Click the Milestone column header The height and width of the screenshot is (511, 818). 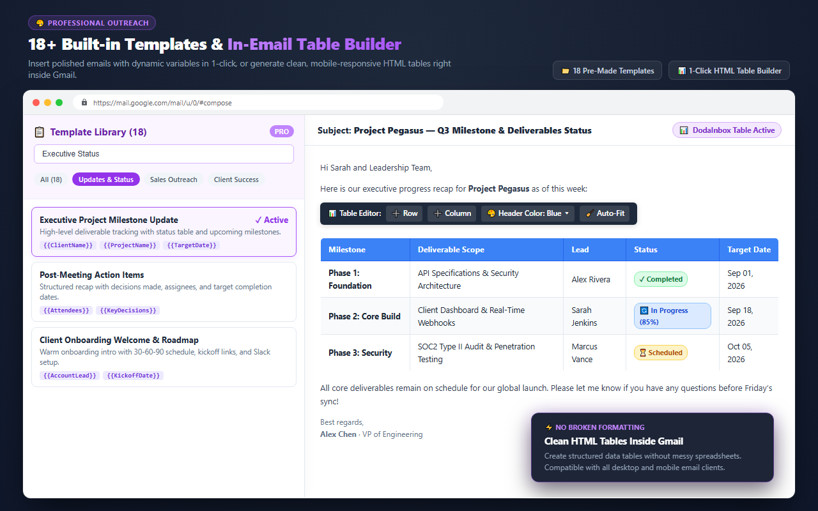coord(366,250)
